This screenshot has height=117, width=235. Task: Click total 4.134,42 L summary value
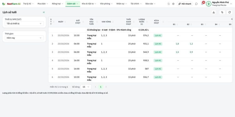point(144,30)
